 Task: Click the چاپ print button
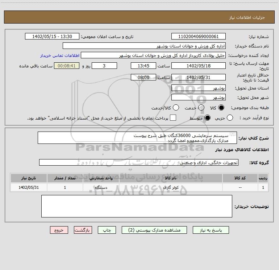[x=107, y=230]
